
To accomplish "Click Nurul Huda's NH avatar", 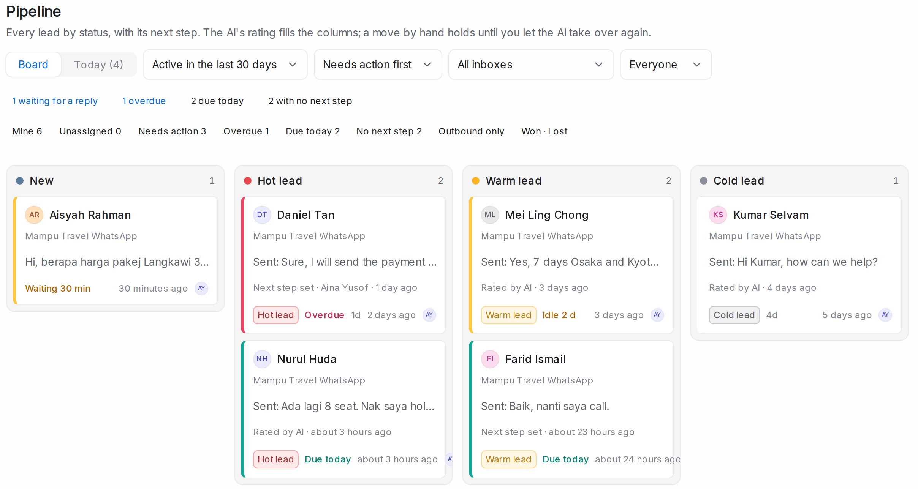I will point(262,359).
